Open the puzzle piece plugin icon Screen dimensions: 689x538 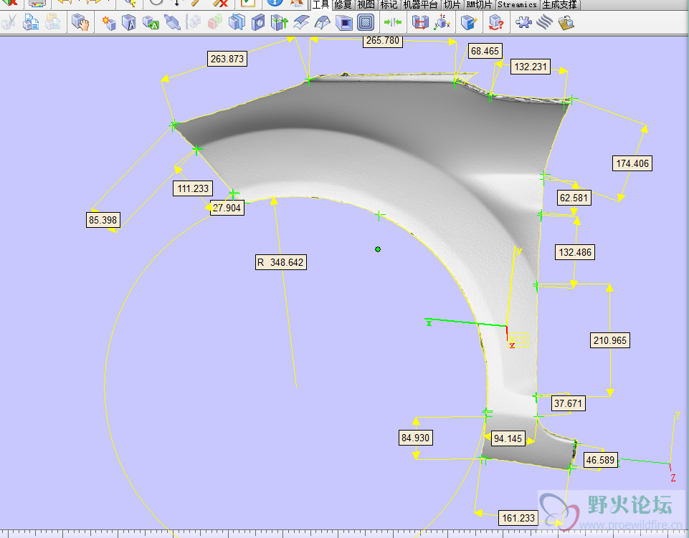click(523, 22)
